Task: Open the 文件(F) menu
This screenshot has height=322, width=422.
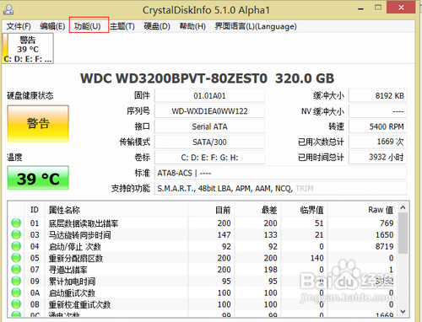Action: pos(19,26)
